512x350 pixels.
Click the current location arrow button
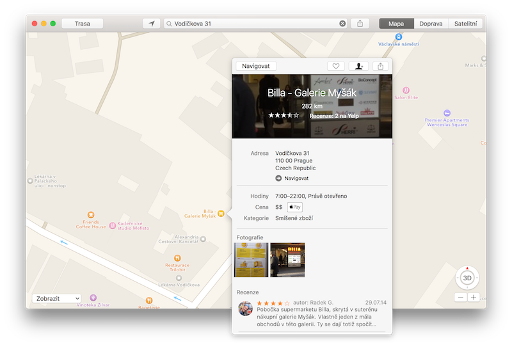tap(152, 24)
